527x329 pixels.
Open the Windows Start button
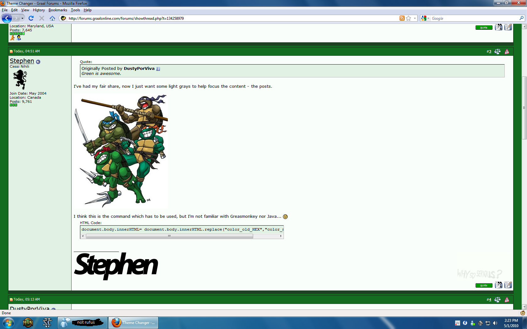pyautogui.click(x=8, y=322)
